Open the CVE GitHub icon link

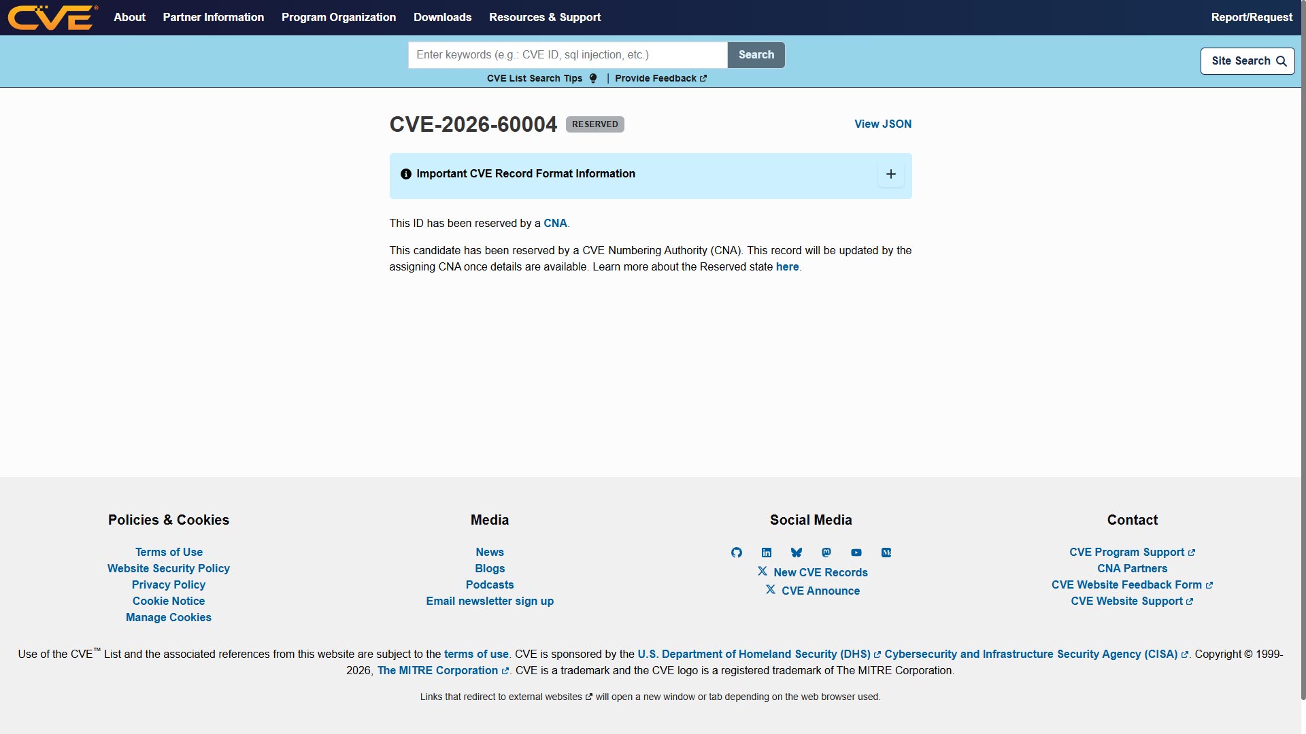click(737, 553)
